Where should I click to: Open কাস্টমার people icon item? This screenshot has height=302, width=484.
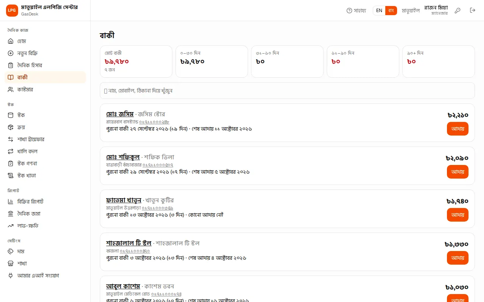45,89
